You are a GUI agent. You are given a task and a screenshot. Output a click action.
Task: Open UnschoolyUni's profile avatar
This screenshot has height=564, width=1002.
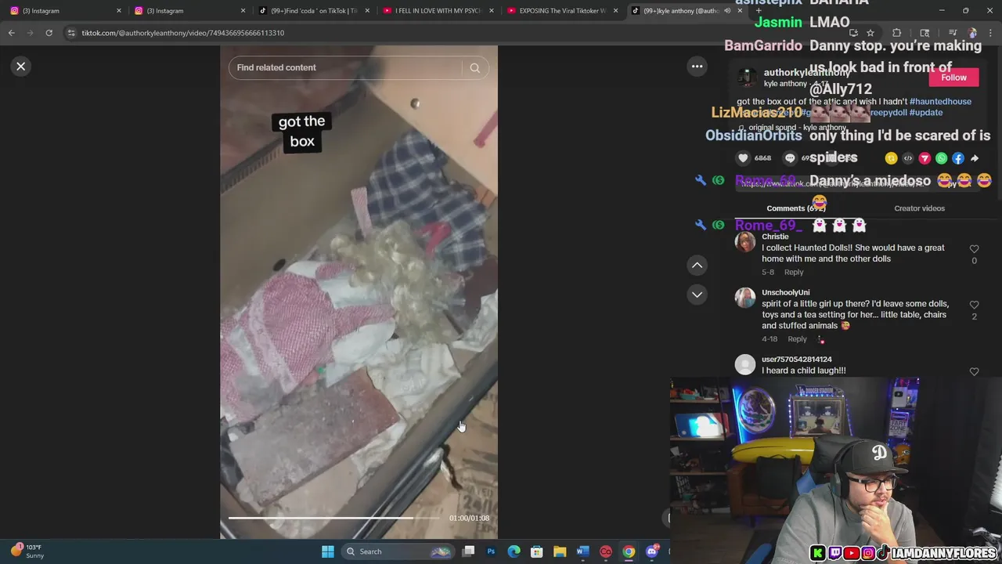point(745,298)
